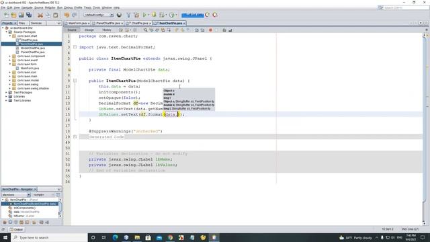Switch to the Design view button
Image resolution: width=430 pixels, height=242 pixels.
pos(89,30)
